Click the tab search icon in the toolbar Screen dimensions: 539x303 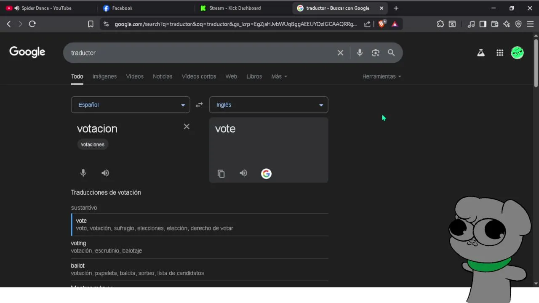coord(452,24)
